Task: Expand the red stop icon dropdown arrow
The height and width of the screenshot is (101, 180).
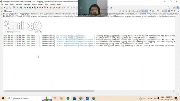Action: tap(42, 8)
